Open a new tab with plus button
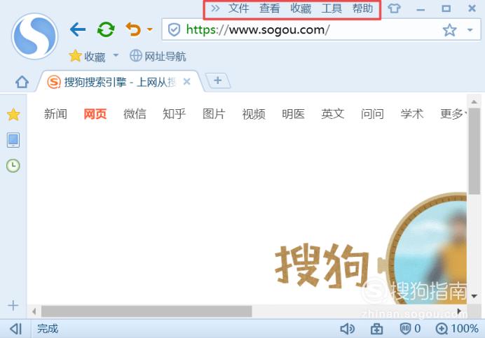 point(218,80)
